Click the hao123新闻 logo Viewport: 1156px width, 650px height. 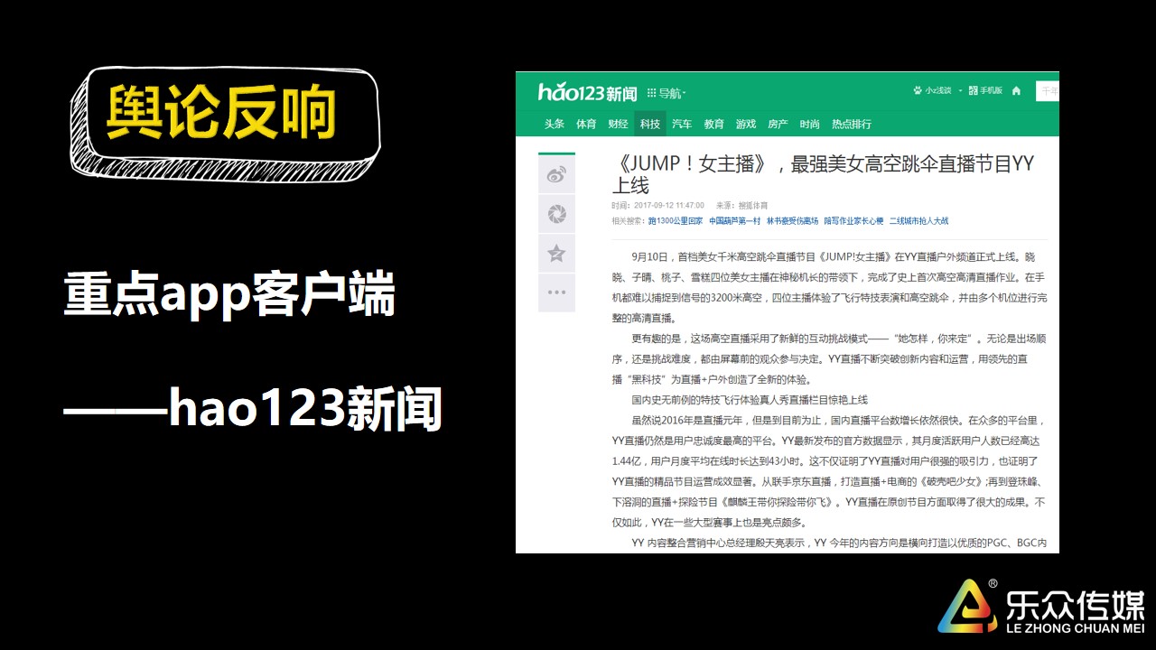[587, 92]
